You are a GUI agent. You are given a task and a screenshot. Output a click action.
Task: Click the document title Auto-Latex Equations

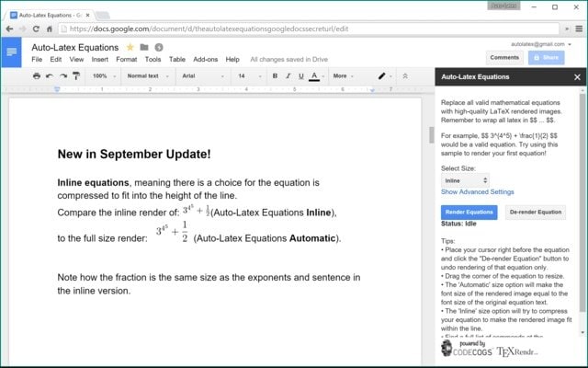click(75, 47)
